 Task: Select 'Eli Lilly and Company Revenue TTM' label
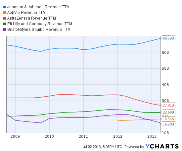tap(40, 24)
